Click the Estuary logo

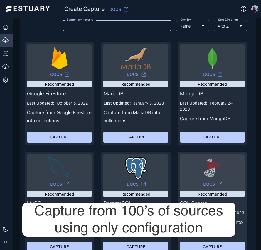(28, 9)
